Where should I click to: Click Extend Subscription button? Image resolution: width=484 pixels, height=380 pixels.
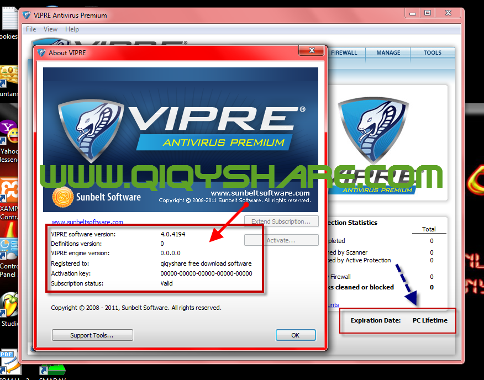pyautogui.click(x=281, y=221)
